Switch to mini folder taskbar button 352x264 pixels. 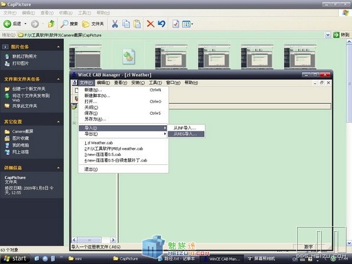coord(88,258)
